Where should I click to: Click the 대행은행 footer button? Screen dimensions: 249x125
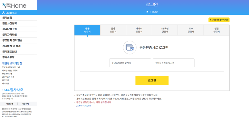click(10, 104)
